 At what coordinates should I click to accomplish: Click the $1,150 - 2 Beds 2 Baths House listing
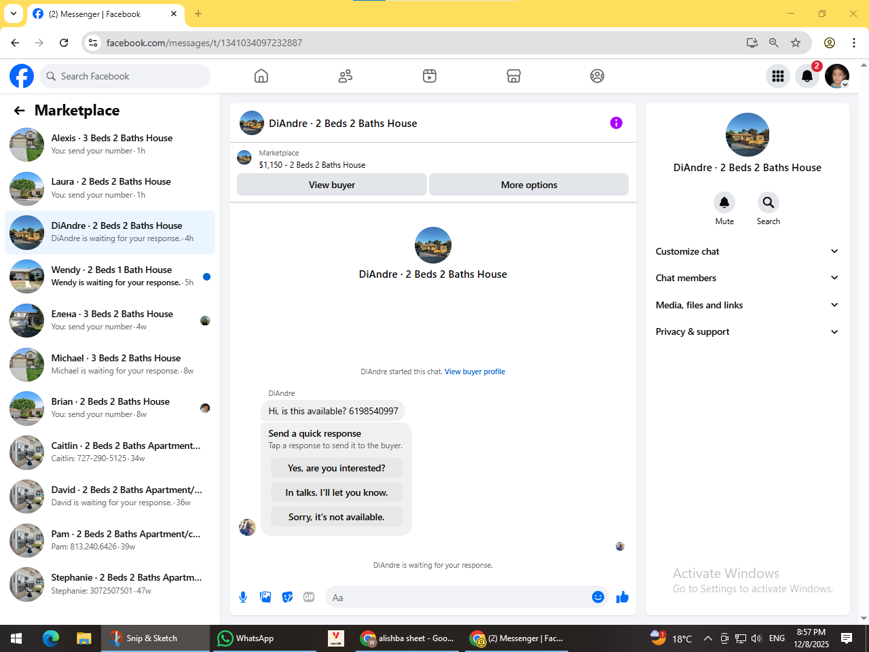[x=312, y=165]
